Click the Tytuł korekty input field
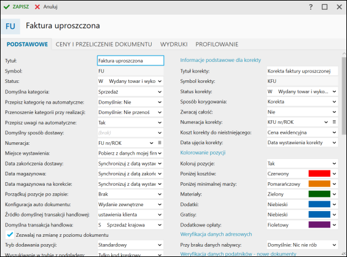The image size is (347, 257). click(x=302, y=71)
